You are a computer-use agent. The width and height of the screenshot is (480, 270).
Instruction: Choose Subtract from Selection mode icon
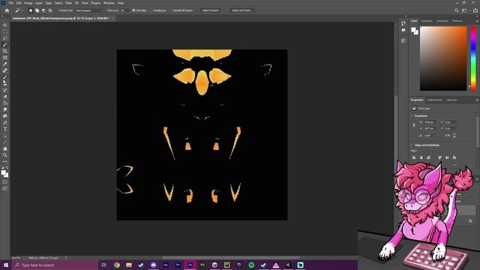tap(43, 10)
